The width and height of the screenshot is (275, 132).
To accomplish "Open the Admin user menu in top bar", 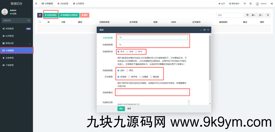I will pos(261,3).
